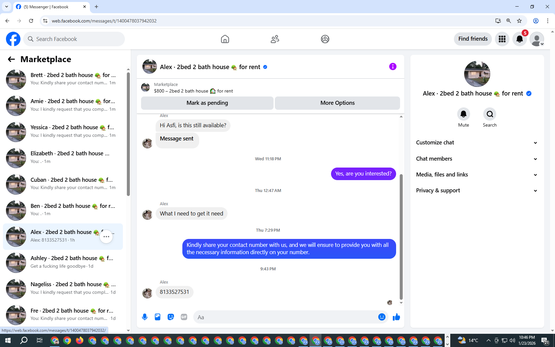Viewport: 555px width, 347px height.
Task: Choose a sticker from the sticker icon
Action: (x=171, y=317)
